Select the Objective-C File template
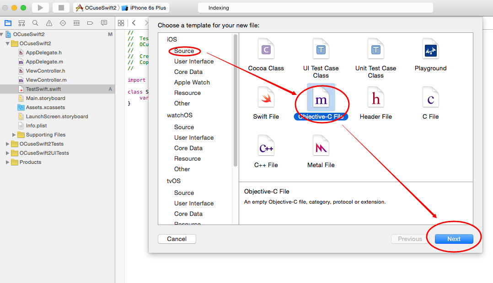This screenshot has width=493, height=283. pyautogui.click(x=321, y=102)
